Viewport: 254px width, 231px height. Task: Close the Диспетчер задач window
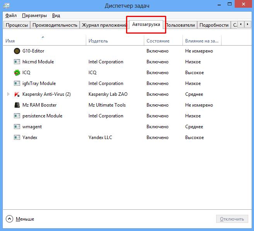(x=244, y=4)
